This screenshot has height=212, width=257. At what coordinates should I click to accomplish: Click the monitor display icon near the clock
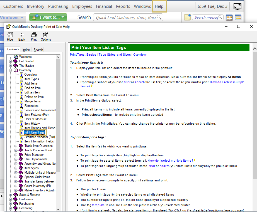pyautogui.click(x=237, y=6)
